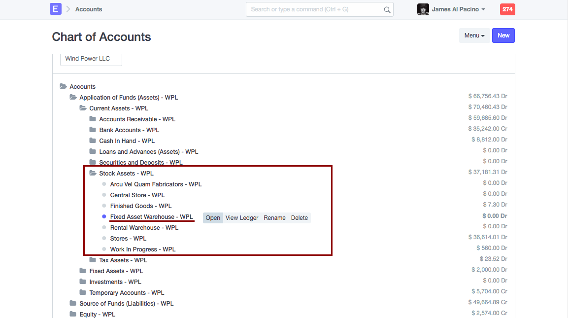The image size is (568, 318).
Task: Go to Accounts breadcrumb link
Action: pyautogui.click(x=89, y=9)
